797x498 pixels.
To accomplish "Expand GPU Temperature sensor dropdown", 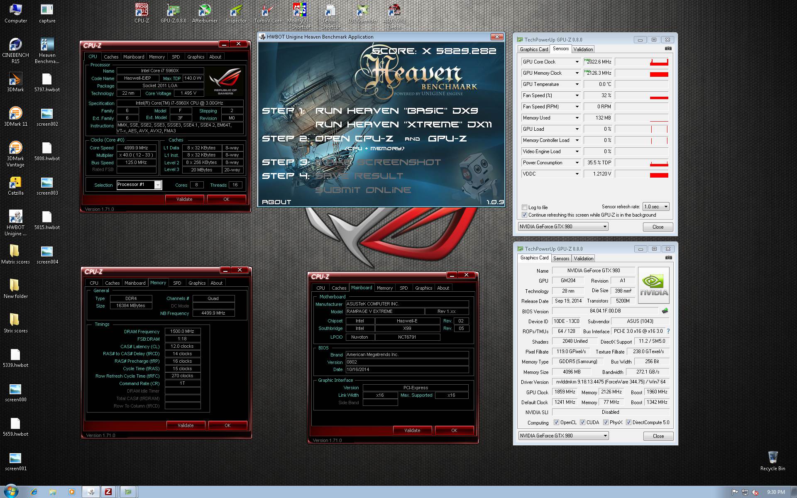I will [577, 84].
